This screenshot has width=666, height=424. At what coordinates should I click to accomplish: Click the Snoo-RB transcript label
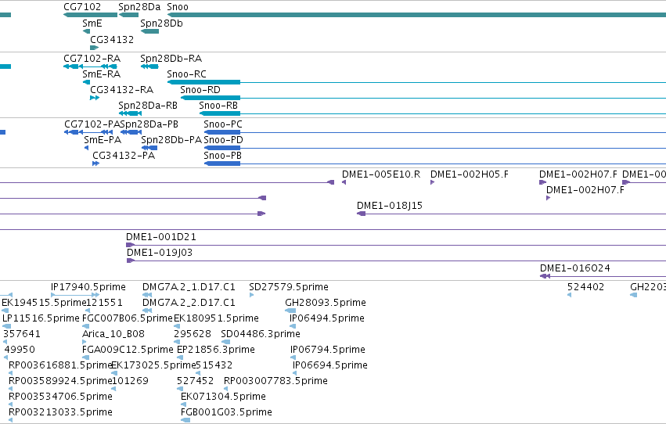pos(218,106)
